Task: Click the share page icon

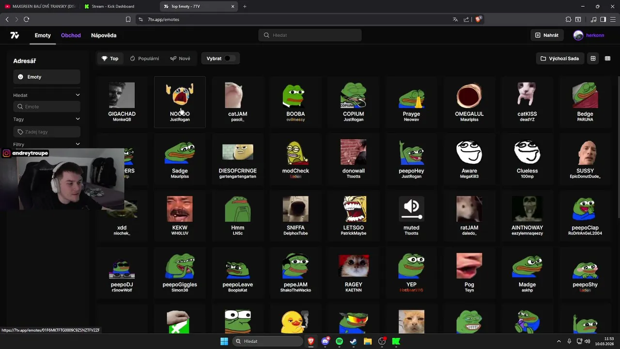Action: 466,19
